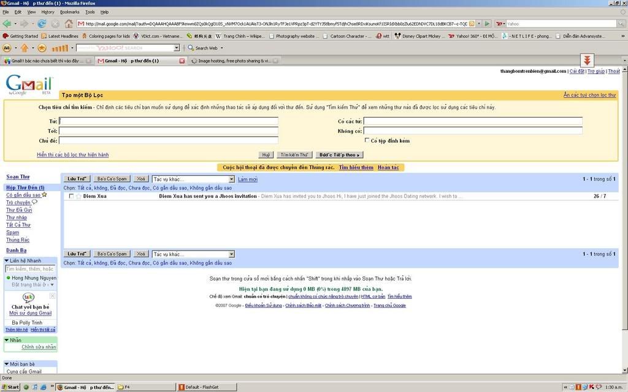Switch to the Image hosting tab
The width and height of the screenshot is (628, 392).
pos(234,61)
